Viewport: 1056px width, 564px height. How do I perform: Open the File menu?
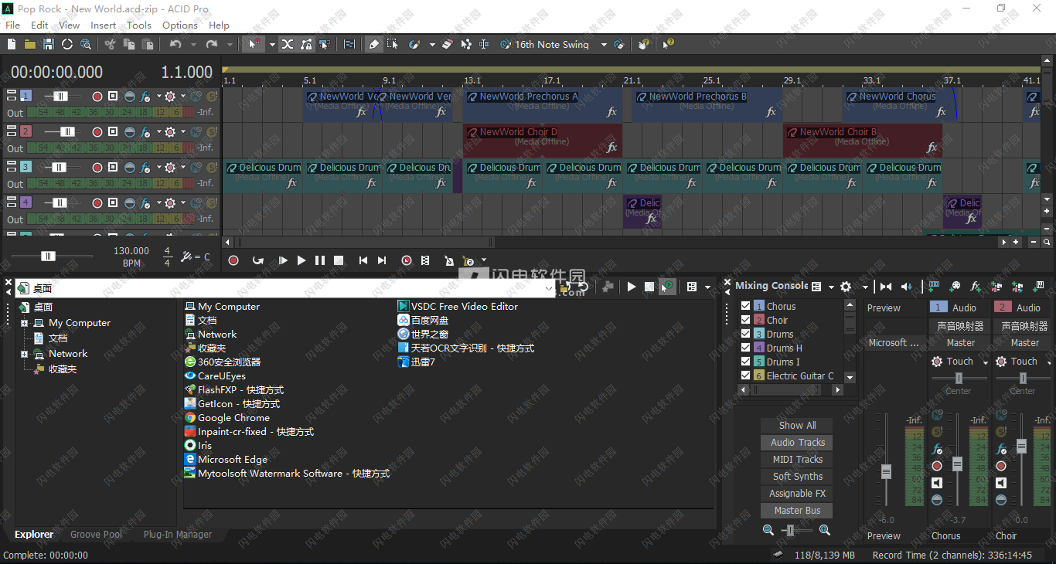click(13, 25)
